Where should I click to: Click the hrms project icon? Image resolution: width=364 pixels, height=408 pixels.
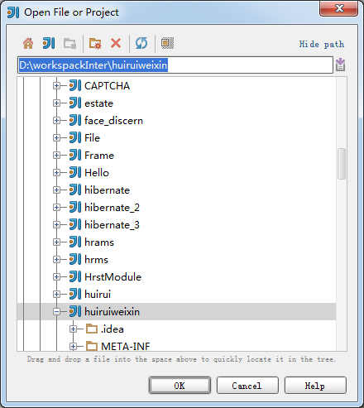tap(75, 259)
